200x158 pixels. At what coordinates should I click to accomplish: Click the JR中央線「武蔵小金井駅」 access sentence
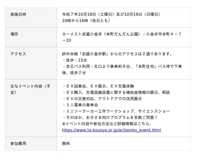pos(117,54)
